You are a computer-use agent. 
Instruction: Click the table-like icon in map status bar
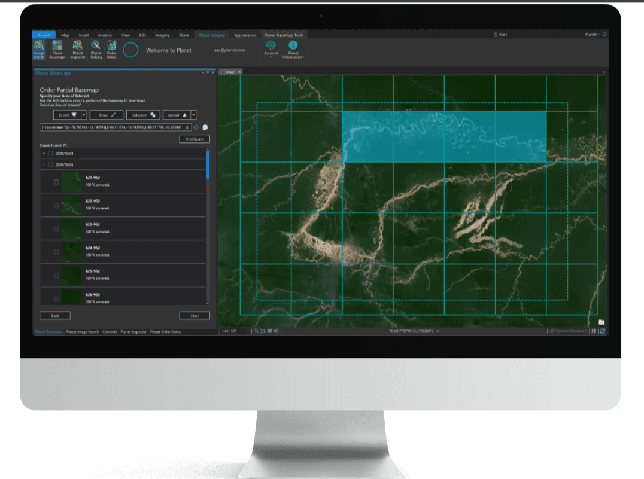(x=269, y=331)
